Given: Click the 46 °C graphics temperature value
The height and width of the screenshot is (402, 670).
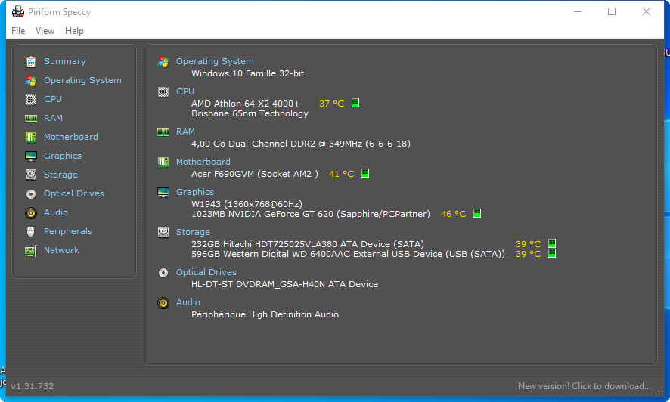Looking at the screenshot, I should (x=454, y=214).
